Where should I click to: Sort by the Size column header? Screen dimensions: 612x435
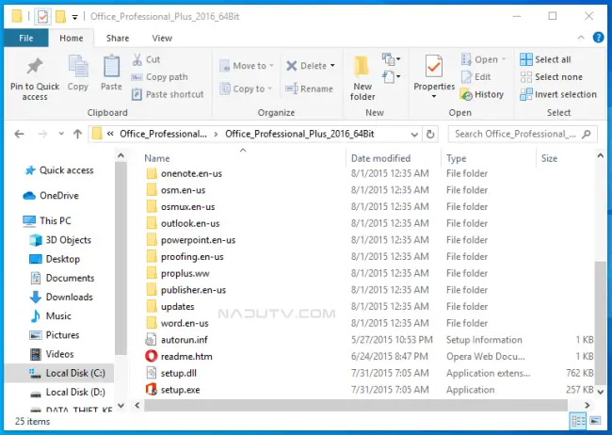(549, 158)
